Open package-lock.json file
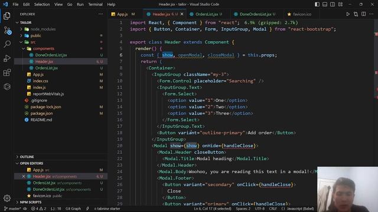Viewport: 378px width, 212px height. pos(61,107)
